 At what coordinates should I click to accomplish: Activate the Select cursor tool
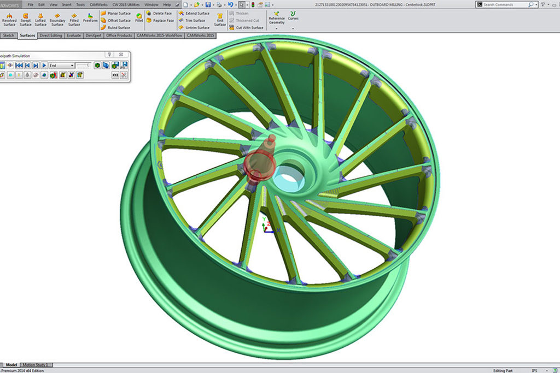(242, 4)
